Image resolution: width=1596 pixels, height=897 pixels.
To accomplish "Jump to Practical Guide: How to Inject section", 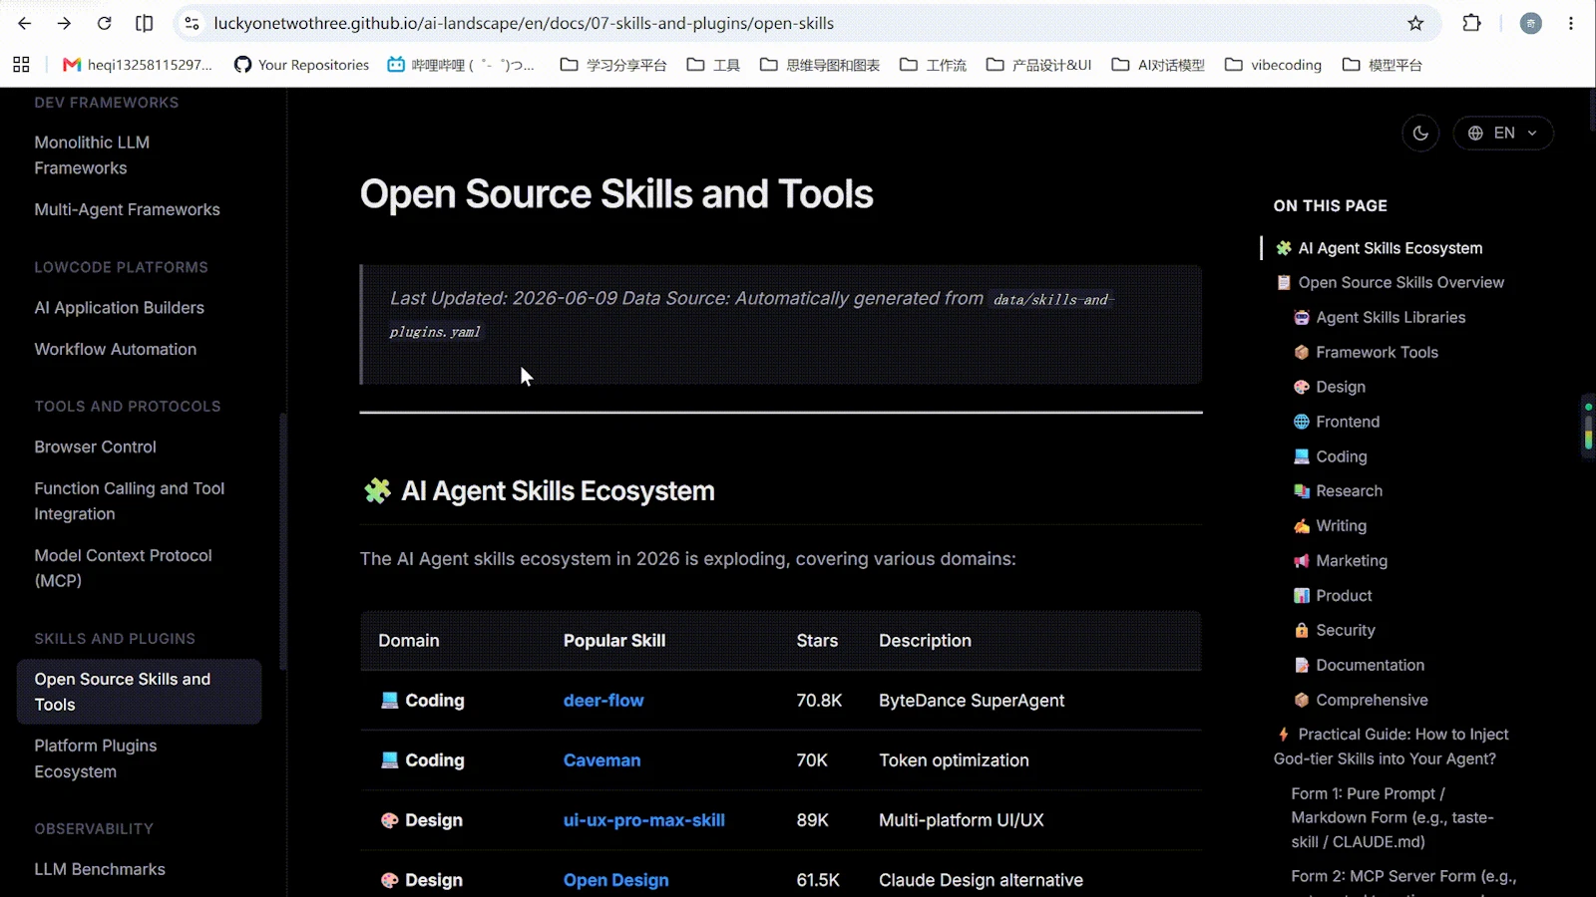I will (x=1392, y=747).
